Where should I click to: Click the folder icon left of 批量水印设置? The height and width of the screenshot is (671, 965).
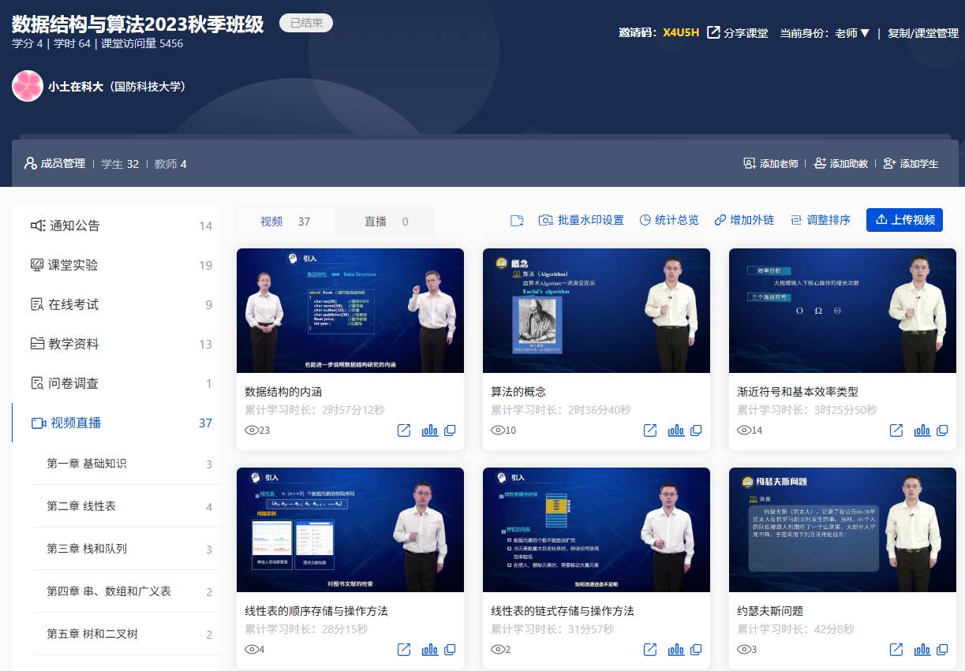517,221
